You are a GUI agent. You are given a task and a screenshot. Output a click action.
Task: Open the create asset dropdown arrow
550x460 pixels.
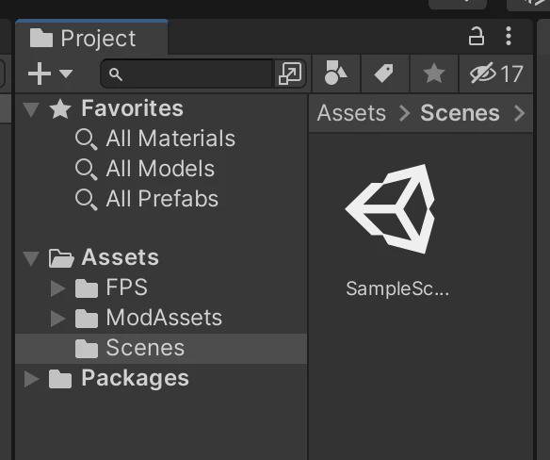tap(66, 74)
